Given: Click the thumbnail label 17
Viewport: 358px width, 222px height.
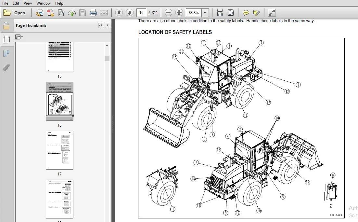Looking at the screenshot, I should 59,174.
